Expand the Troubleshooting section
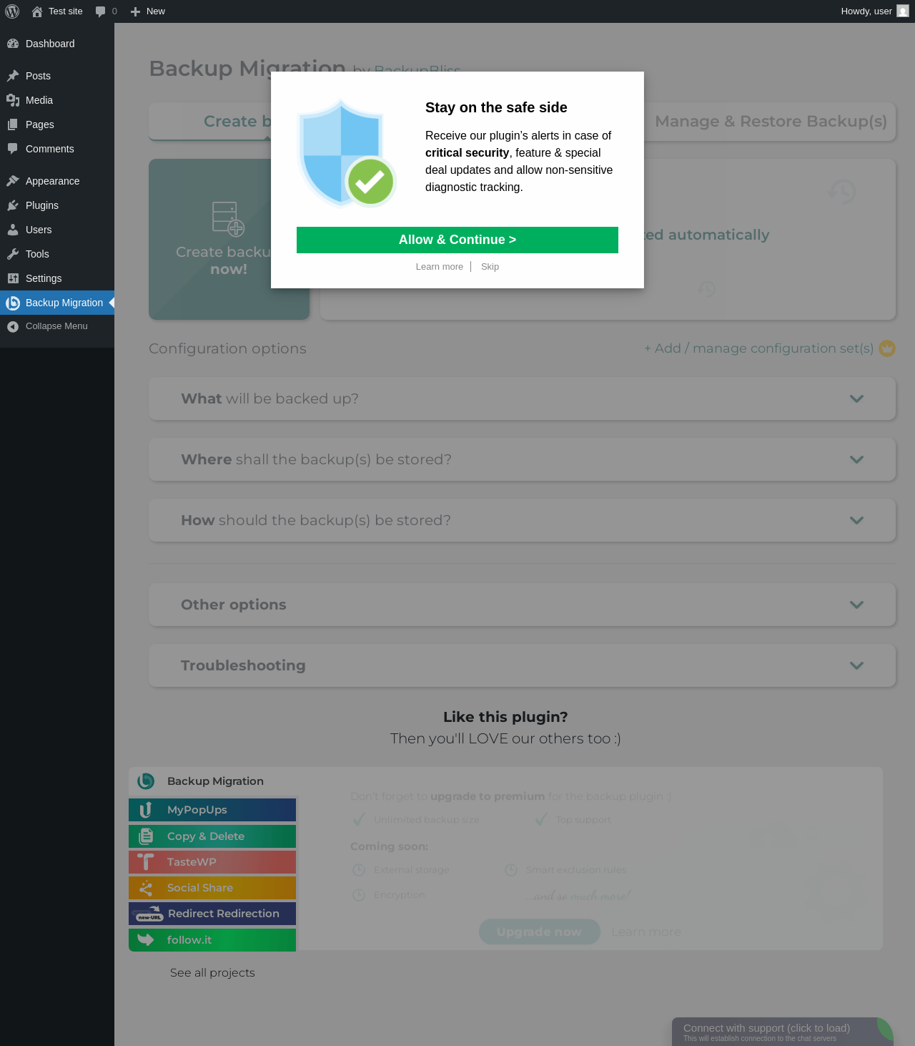915x1046 pixels. 522,665
